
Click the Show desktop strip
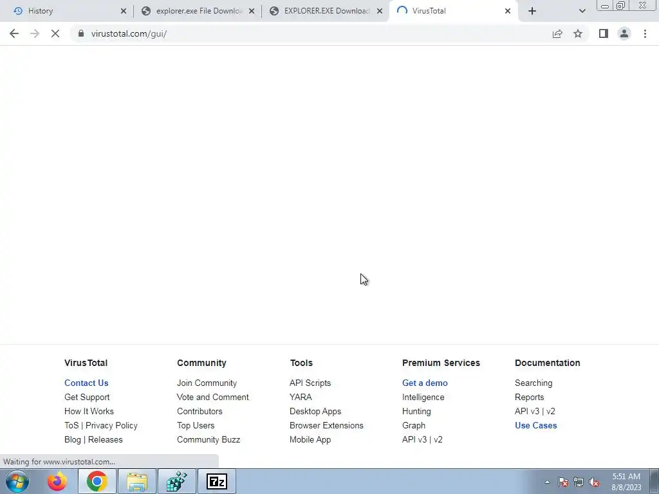point(654,481)
